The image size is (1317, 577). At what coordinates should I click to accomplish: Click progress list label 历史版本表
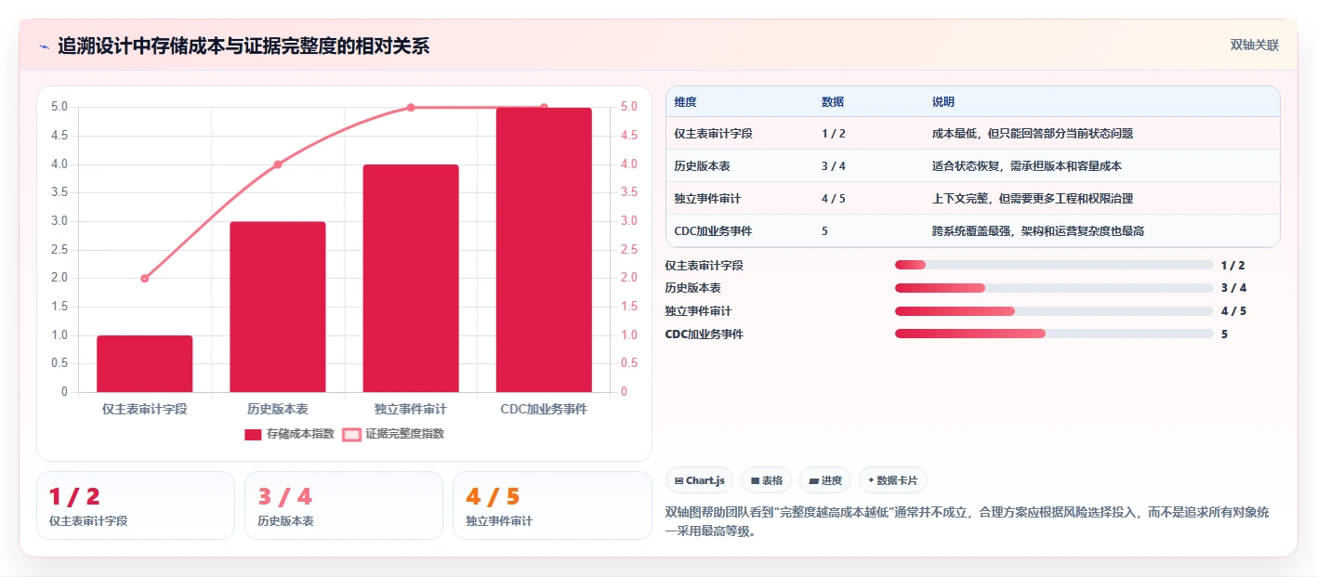693,288
